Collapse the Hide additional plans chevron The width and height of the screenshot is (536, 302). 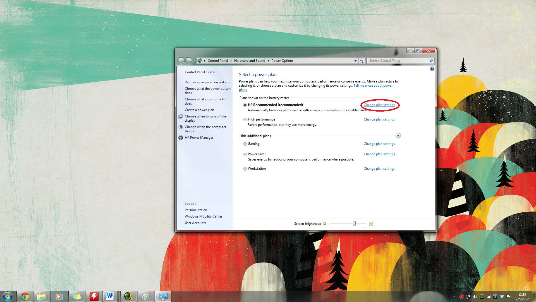click(398, 136)
